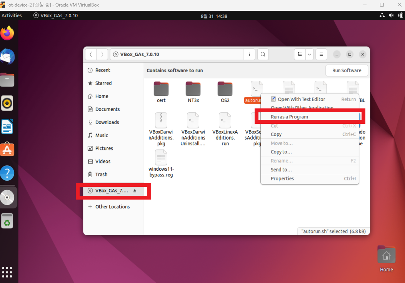This screenshot has width=405, height=283.
Task: Select Copy from context menu
Action: pos(310,134)
